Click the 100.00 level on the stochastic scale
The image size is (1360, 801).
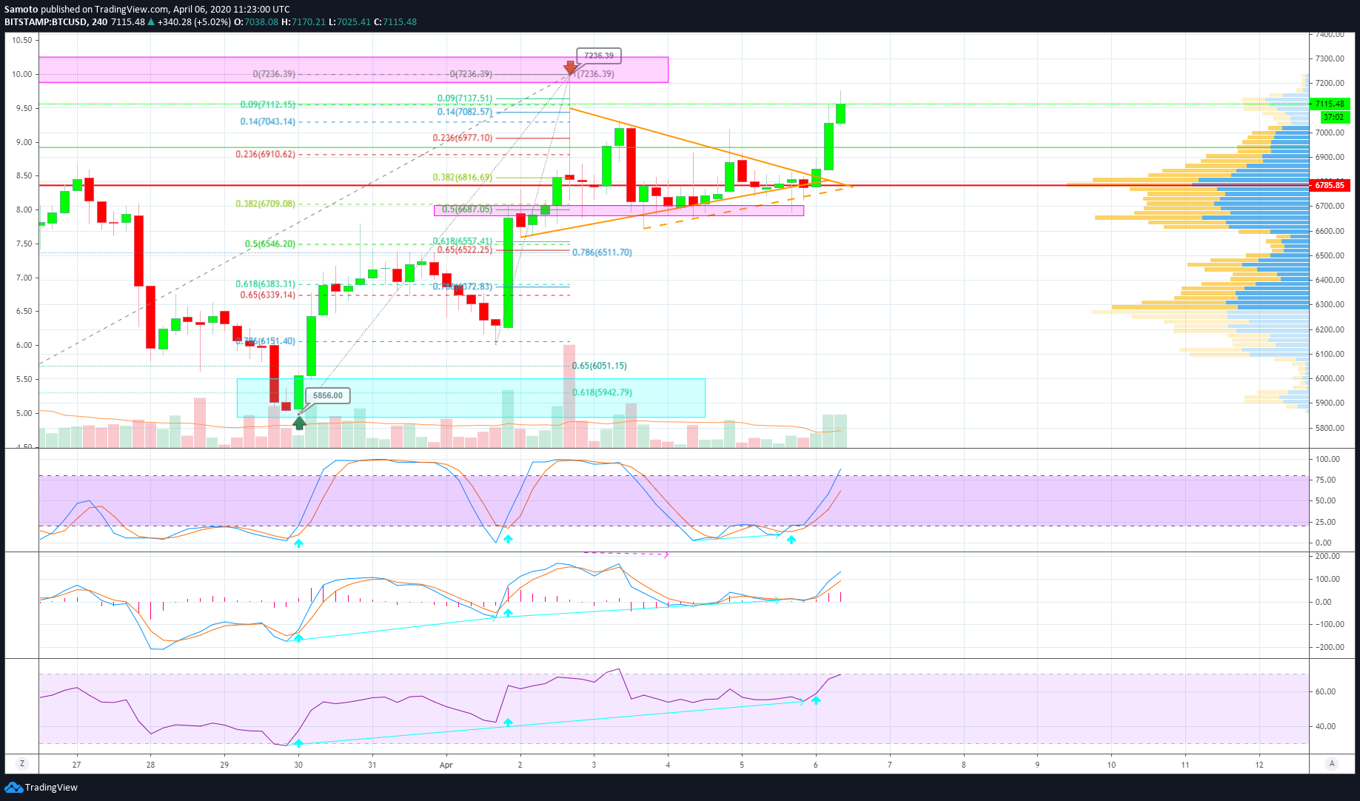(x=1327, y=459)
